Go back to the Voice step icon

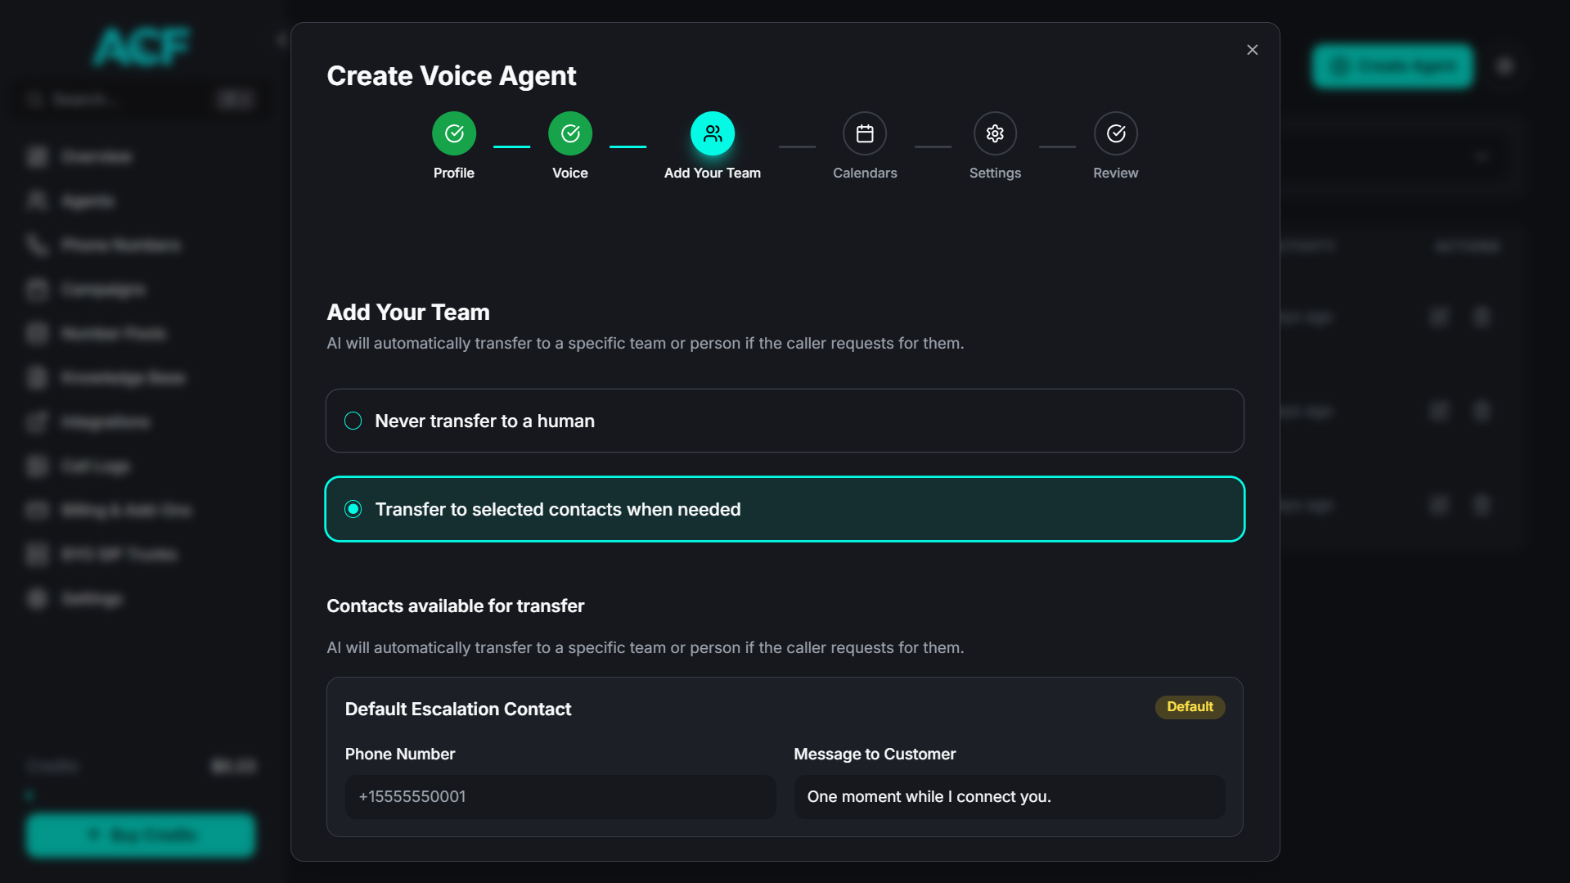coord(570,133)
